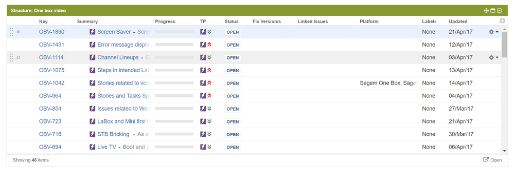Click the move gadget icon in header
The width and height of the screenshot is (514, 186).
pyautogui.click(x=486, y=11)
